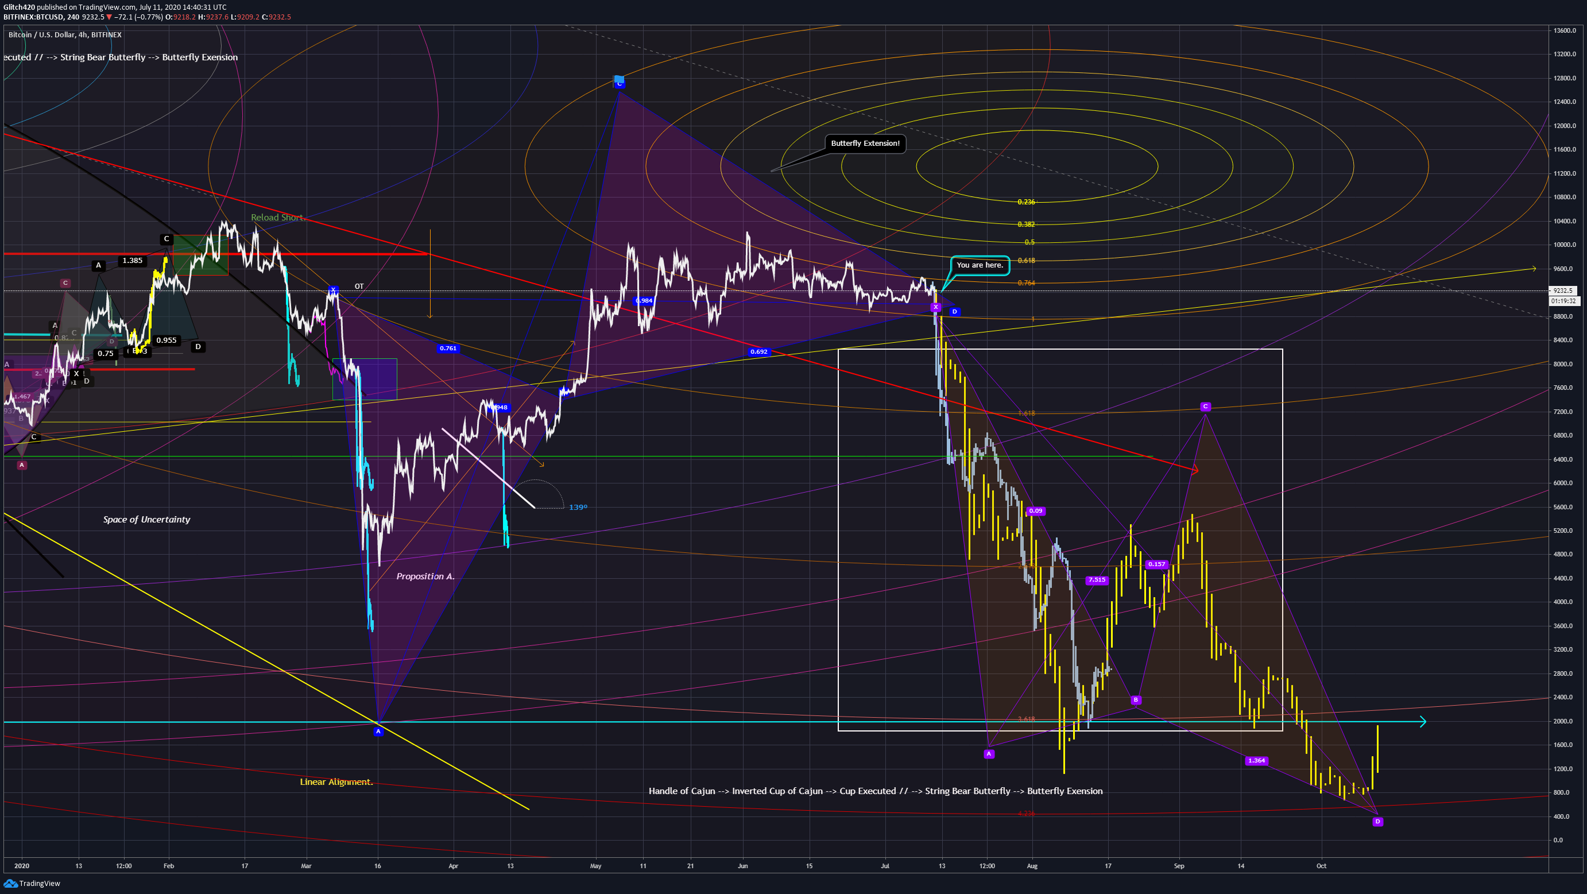This screenshot has height=894, width=1587.
Task: Select the 'Linear Alignment.' yellow annotation
Action: [x=336, y=782]
